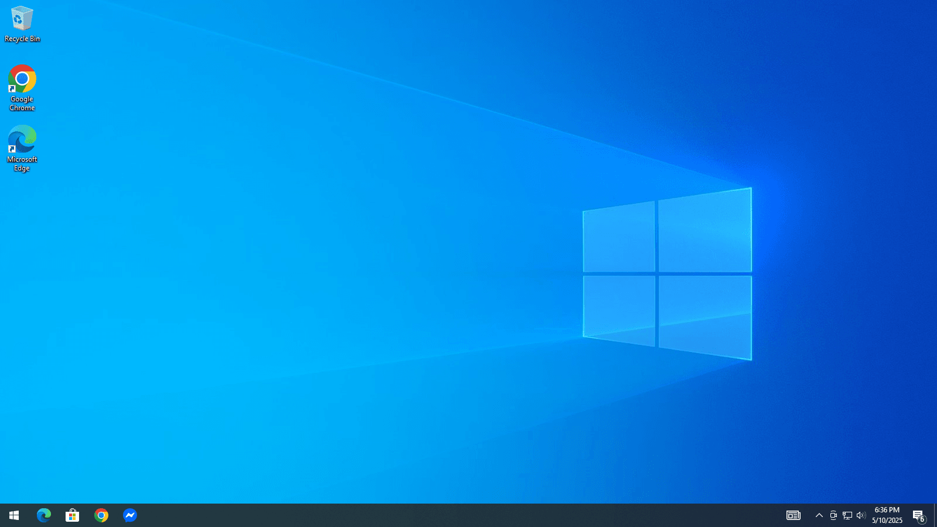Select the Google Chrome desktop shortcut icon
The width and height of the screenshot is (937, 527).
point(22,79)
